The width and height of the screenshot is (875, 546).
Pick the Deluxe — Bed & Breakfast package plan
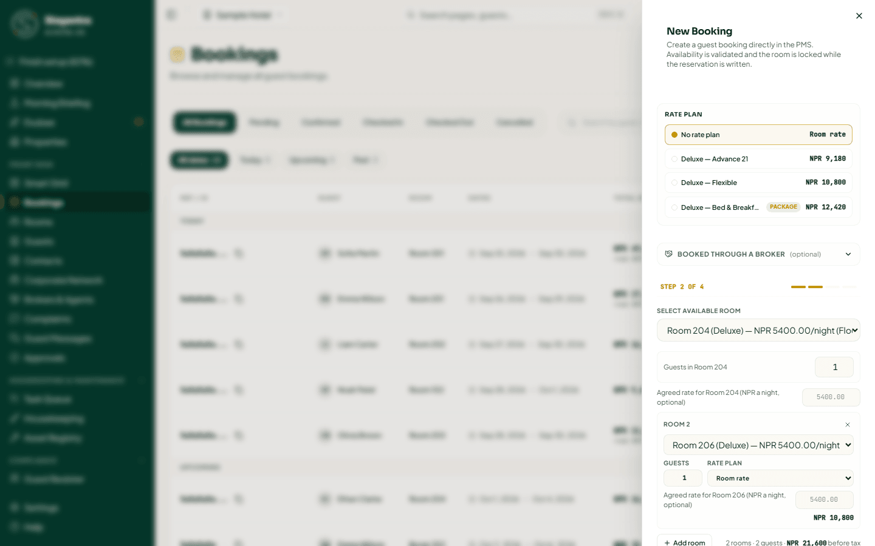pyautogui.click(x=758, y=207)
